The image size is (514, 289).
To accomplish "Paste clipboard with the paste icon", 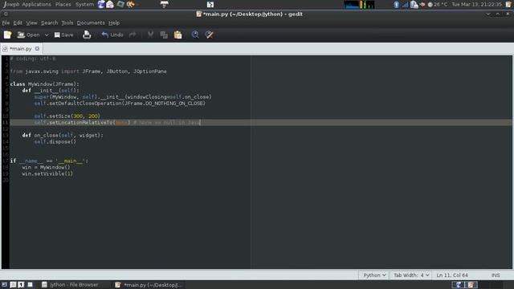I will [178, 35].
